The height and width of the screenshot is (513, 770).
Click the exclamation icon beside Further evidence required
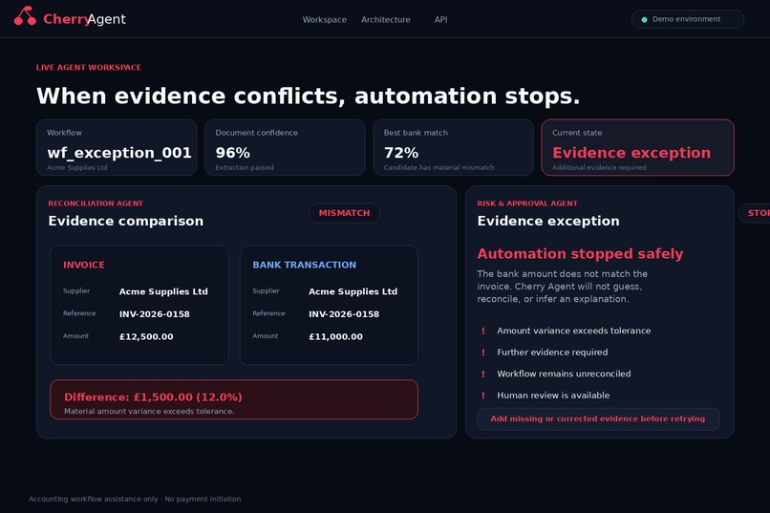coord(483,353)
